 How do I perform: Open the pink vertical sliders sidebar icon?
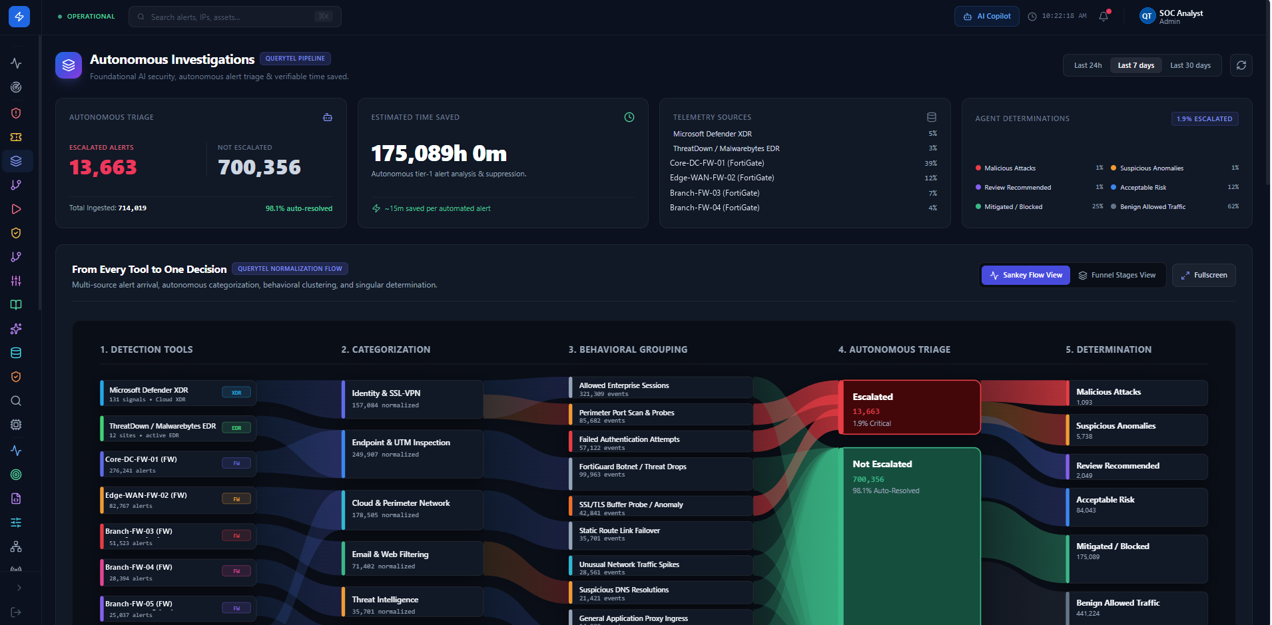pyautogui.click(x=16, y=281)
